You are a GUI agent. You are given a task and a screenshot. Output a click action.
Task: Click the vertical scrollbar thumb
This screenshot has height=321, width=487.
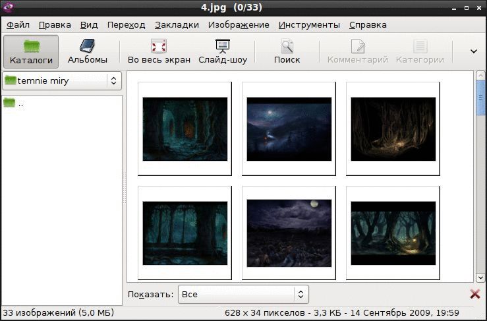(x=480, y=98)
